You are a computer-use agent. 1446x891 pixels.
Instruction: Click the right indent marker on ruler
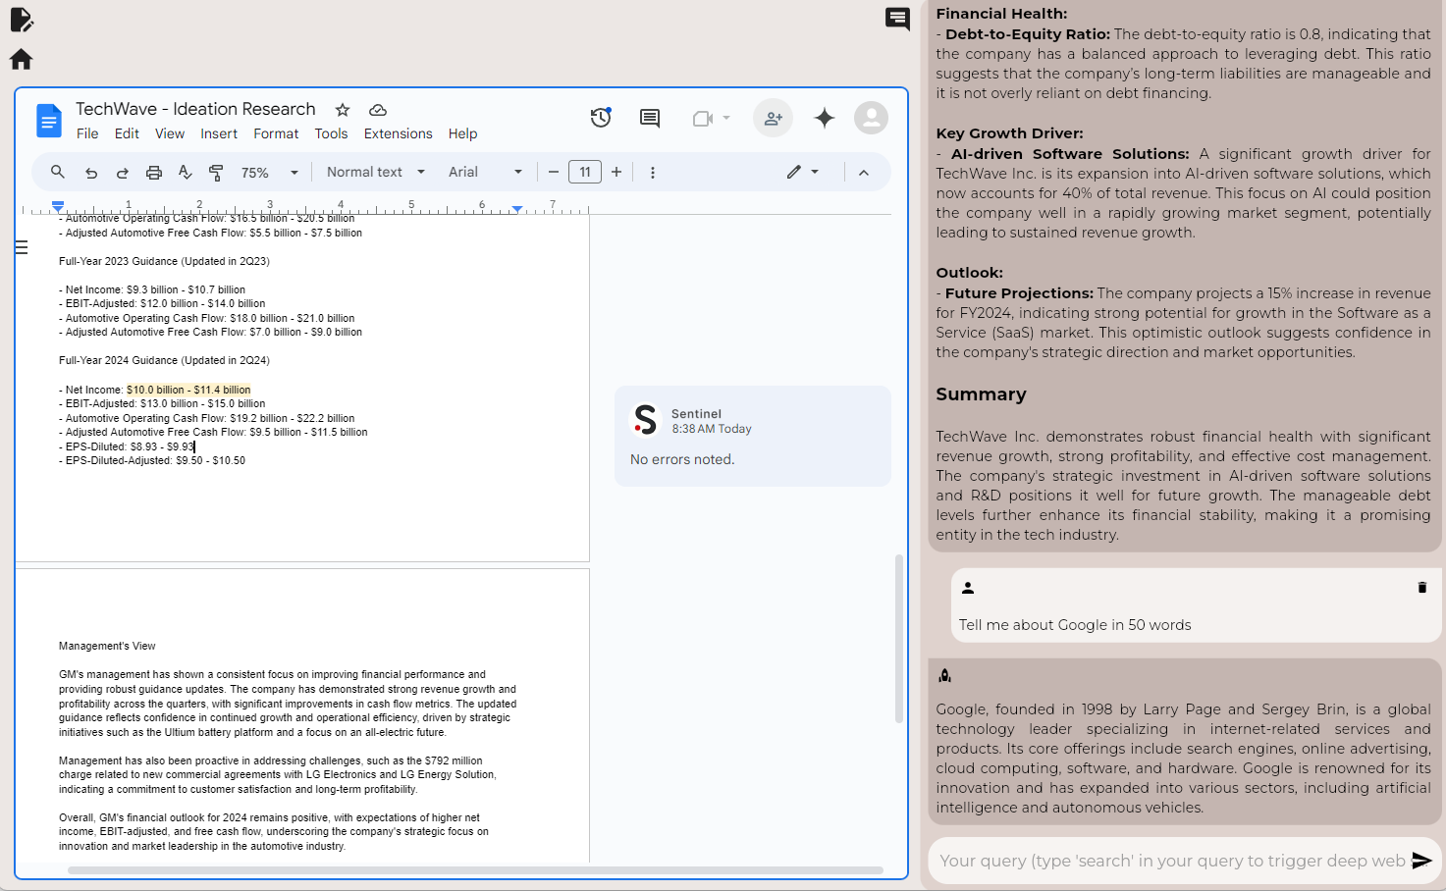(x=517, y=208)
